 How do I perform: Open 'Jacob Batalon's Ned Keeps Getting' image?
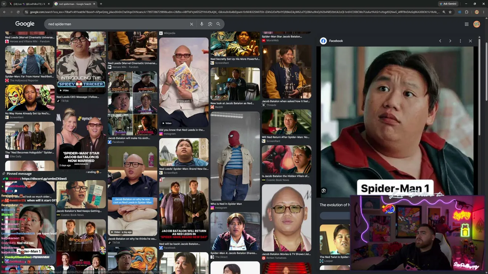pos(81,194)
